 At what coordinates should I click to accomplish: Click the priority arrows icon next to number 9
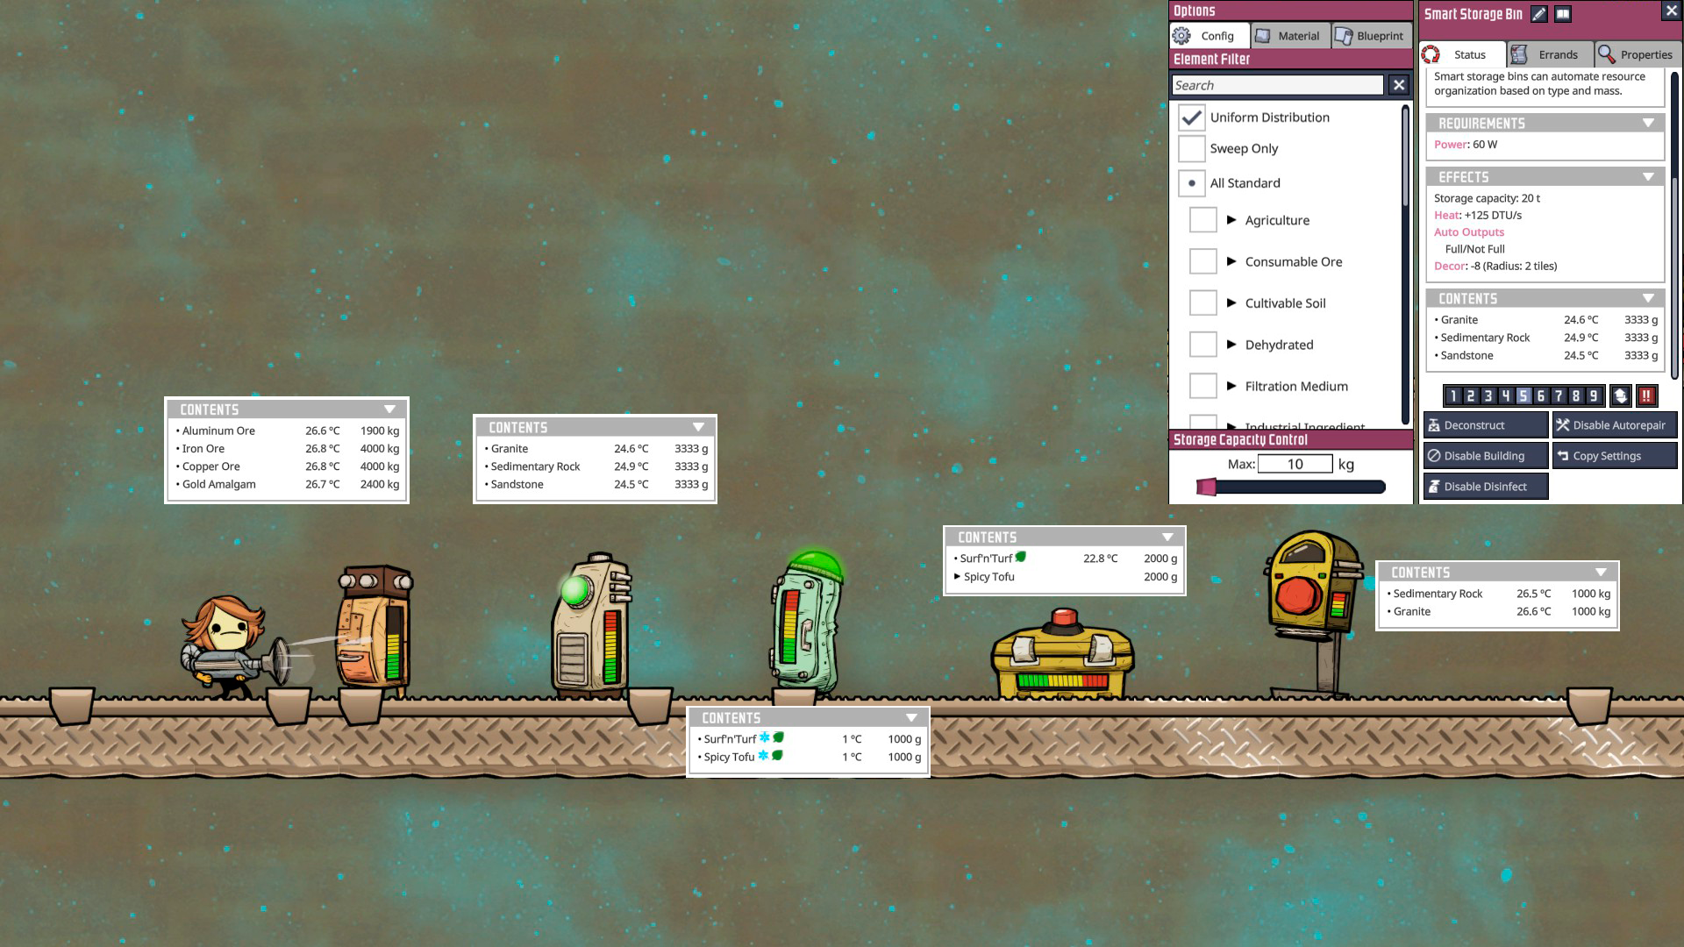(1621, 396)
